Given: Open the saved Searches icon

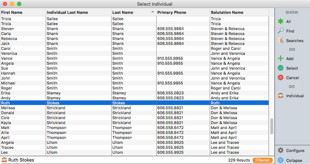Looking at the screenshot, I should coord(281,41).
